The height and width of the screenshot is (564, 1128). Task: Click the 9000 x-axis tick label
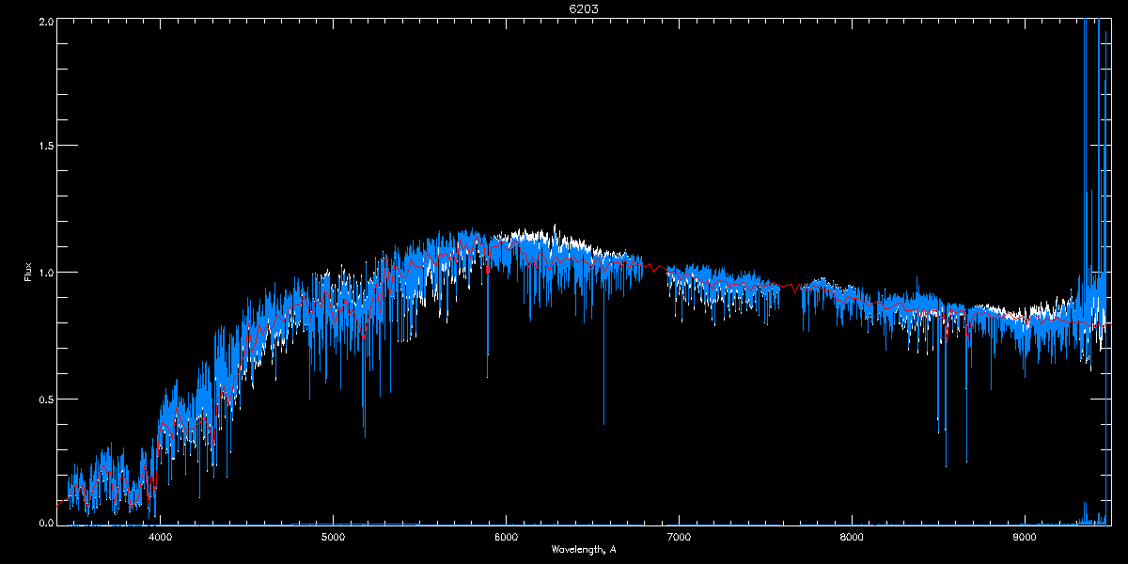tap(1025, 537)
